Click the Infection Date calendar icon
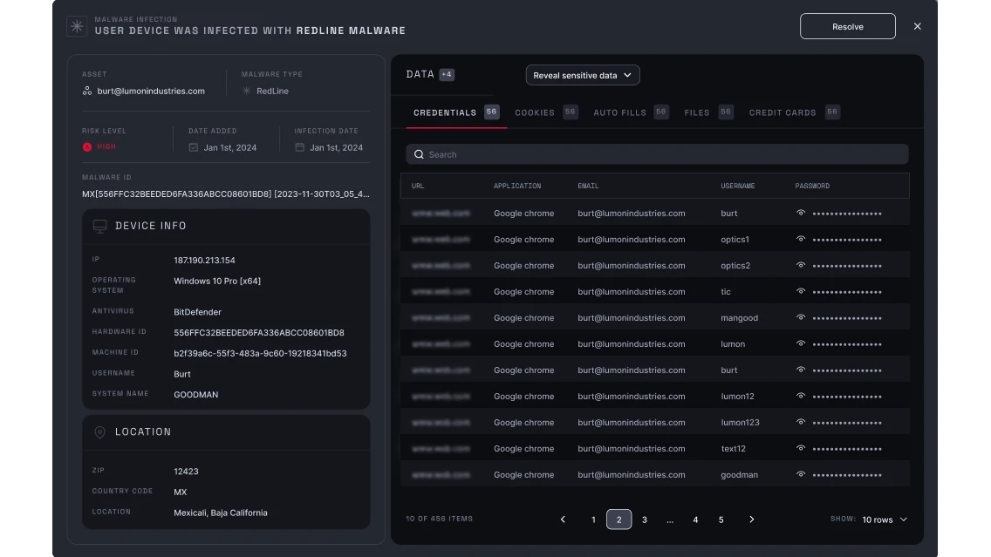The width and height of the screenshot is (991, 557). click(x=299, y=147)
